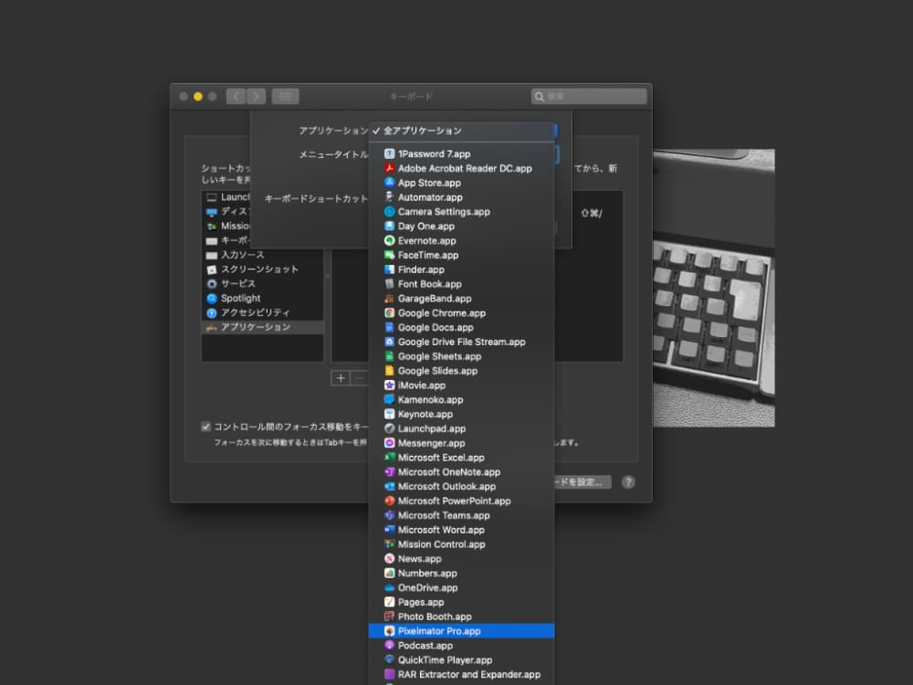Click the Microsoft Excel icon in list

tap(389, 458)
